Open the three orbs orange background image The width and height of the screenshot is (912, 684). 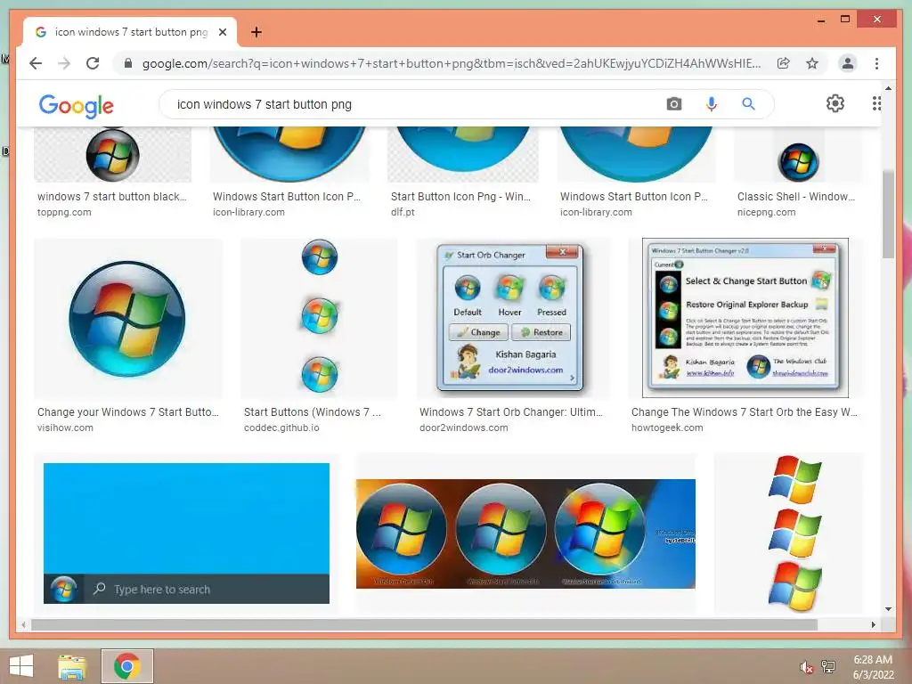coord(525,533)
